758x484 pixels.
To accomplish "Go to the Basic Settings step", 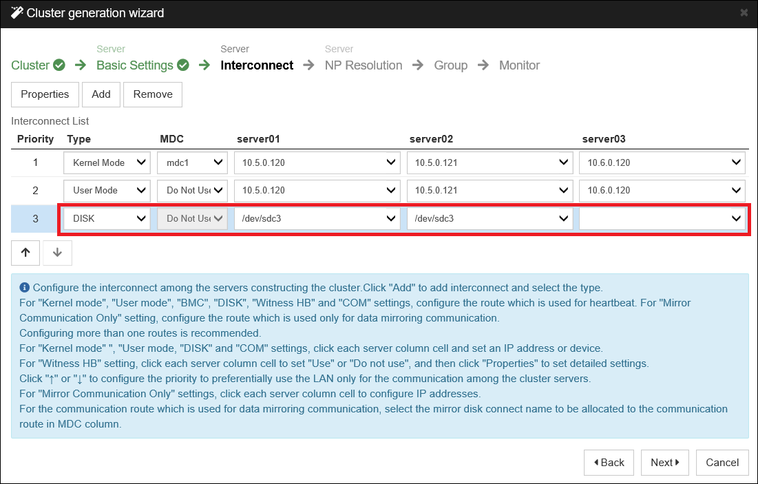I will (x=135, y=65).
